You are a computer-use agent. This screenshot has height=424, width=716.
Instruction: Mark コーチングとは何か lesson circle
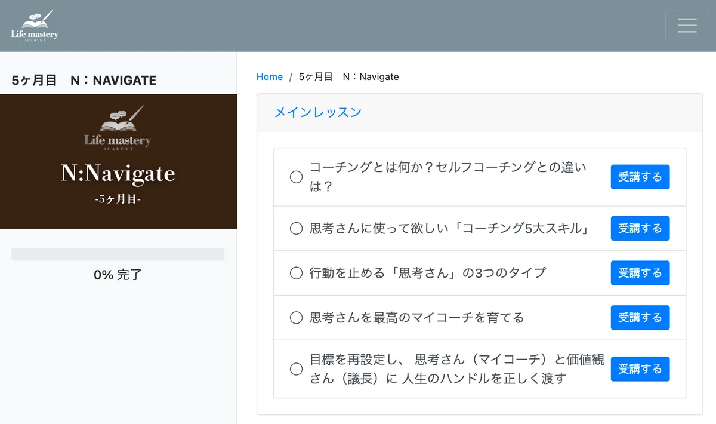click(296, 177)
